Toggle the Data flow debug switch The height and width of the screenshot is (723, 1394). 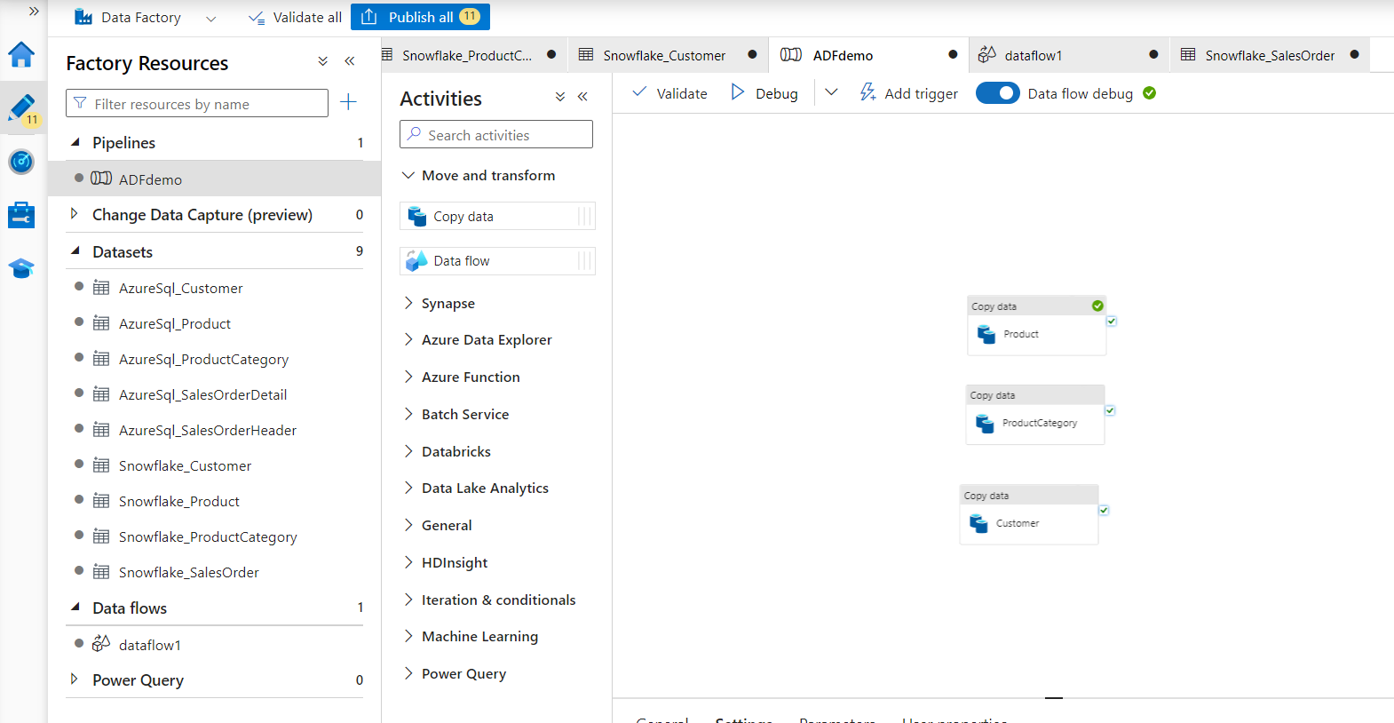pyautogui.click(x=997, y=93)
